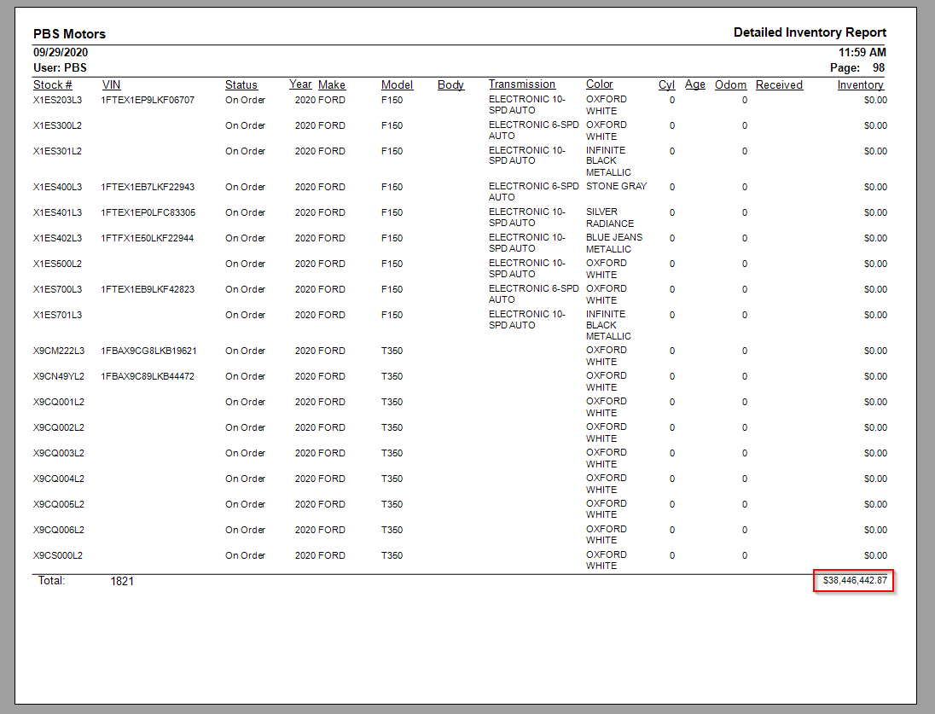Click the total count 1821

click(122, 582)
